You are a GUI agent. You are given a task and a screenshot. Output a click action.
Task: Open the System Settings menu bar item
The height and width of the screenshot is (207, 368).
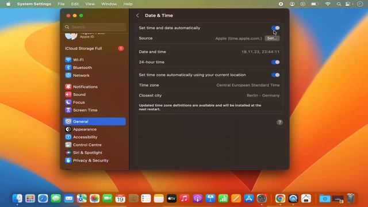(x=34, y=4)
